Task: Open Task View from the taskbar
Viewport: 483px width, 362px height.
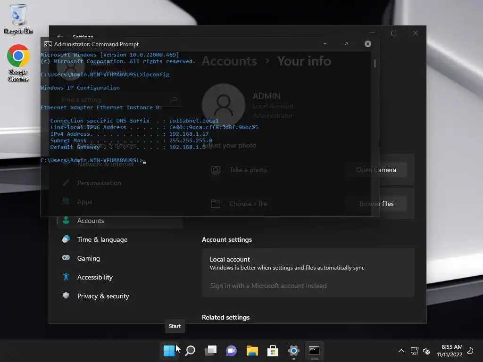Action: [x=211, y=351]
